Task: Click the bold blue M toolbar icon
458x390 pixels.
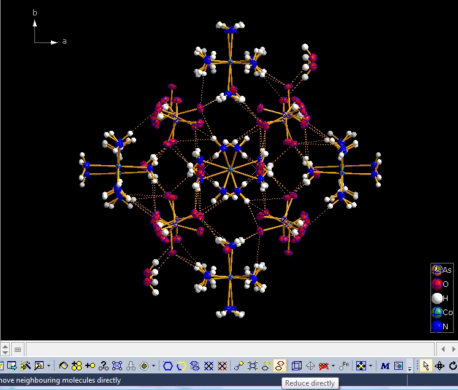Action: coord(385,366)
